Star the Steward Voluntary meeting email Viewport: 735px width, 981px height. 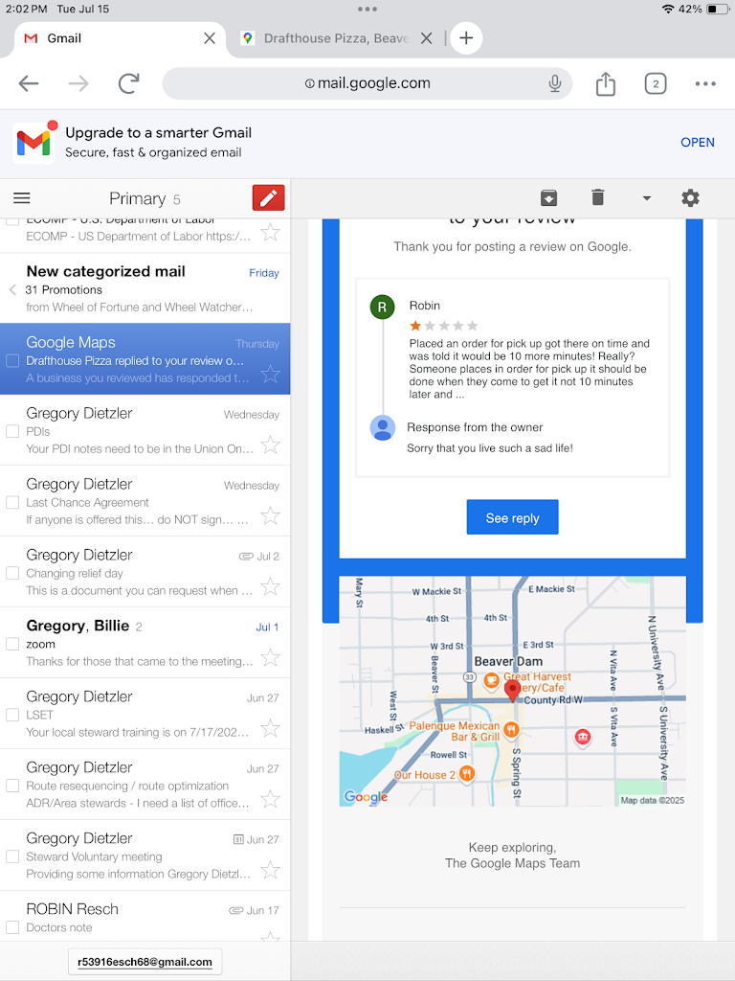[x=270, y=870]
